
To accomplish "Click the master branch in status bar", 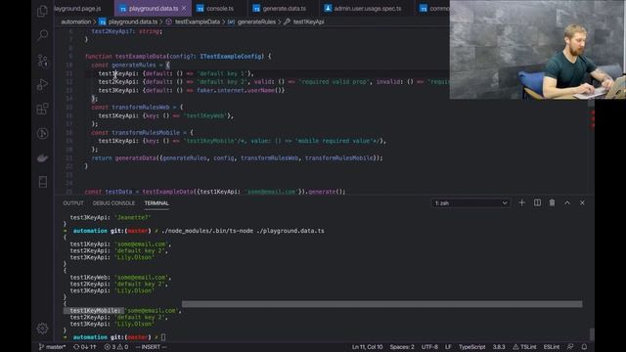I will (52, 347).
